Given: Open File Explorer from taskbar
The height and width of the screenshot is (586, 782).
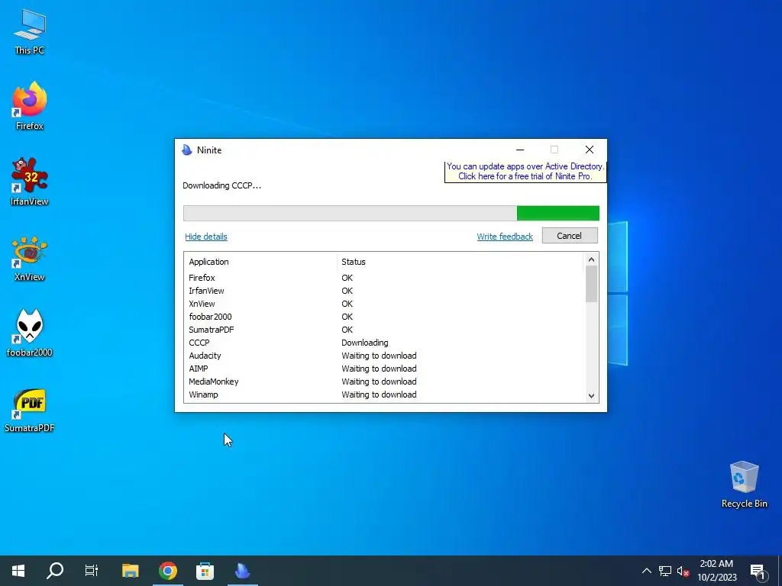Looking at the screenshot, I should point(130,571).
